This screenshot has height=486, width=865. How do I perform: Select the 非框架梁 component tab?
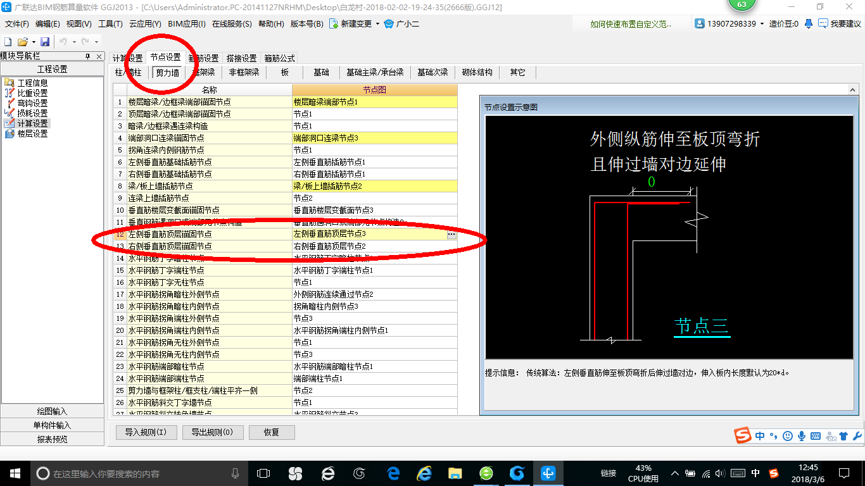[x=244, y=72]
